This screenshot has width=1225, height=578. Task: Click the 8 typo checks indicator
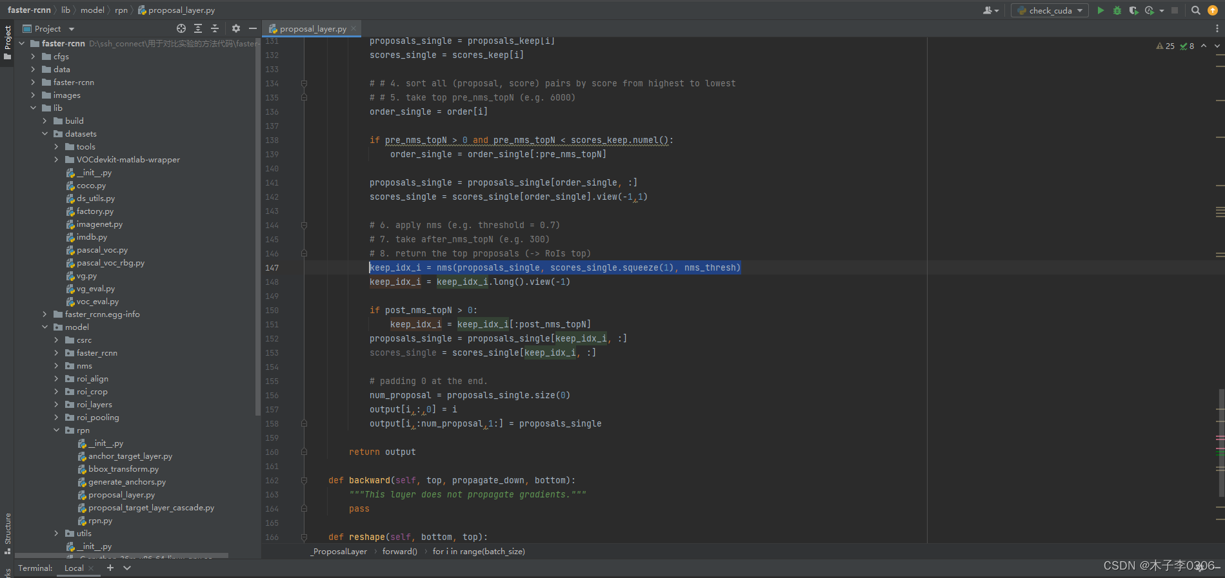click(1187, 46)
